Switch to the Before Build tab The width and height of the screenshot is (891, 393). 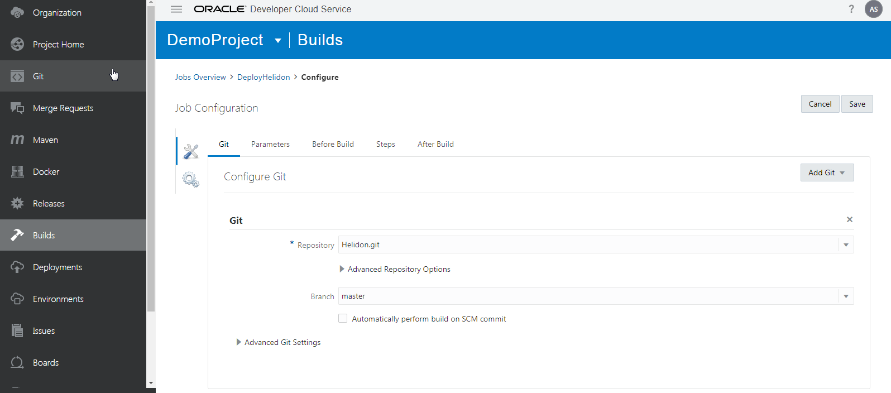pos(333,144)
